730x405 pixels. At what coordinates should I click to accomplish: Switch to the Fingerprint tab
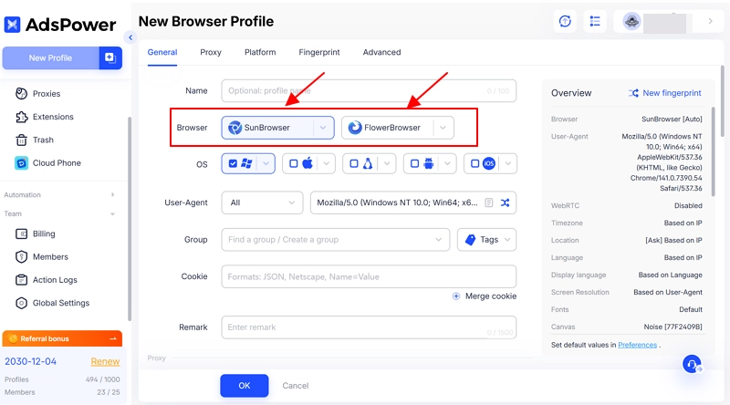pyautogui.click(x=319, y=52)
